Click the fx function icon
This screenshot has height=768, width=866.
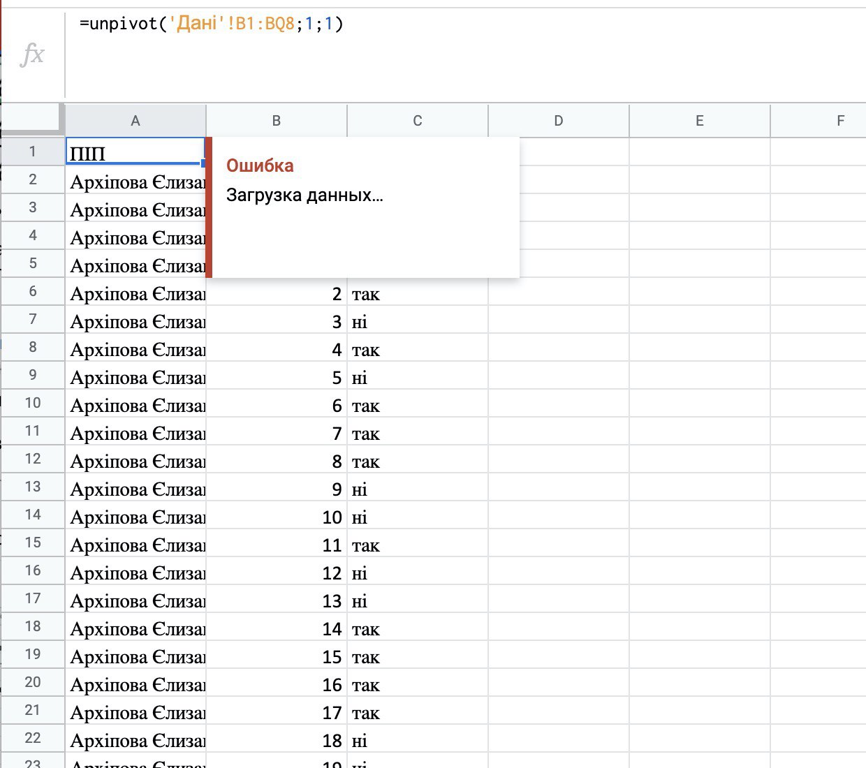pyautogui.click(x=33, y=54)
